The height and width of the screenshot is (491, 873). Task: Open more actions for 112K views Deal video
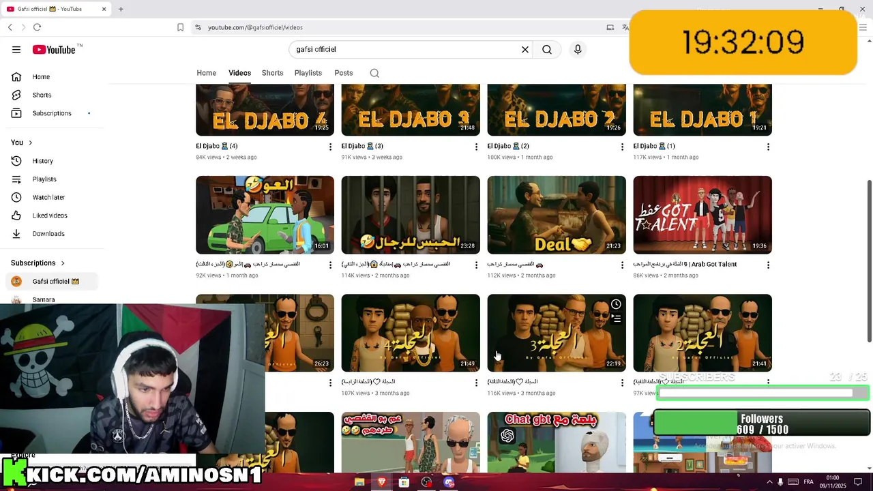click(622, 265)
